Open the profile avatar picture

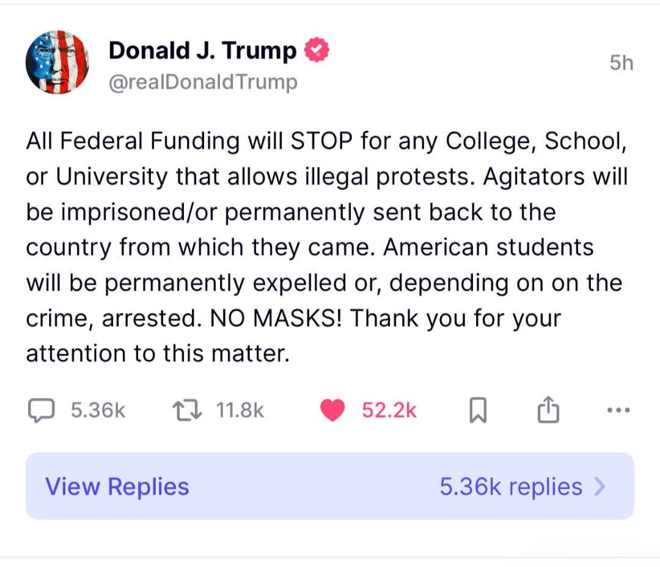coord(57,62)
